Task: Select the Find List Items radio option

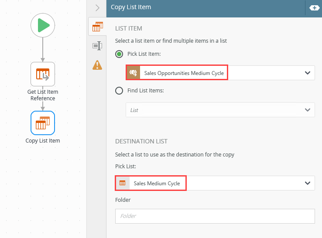Action: click(x=119, y=91)
